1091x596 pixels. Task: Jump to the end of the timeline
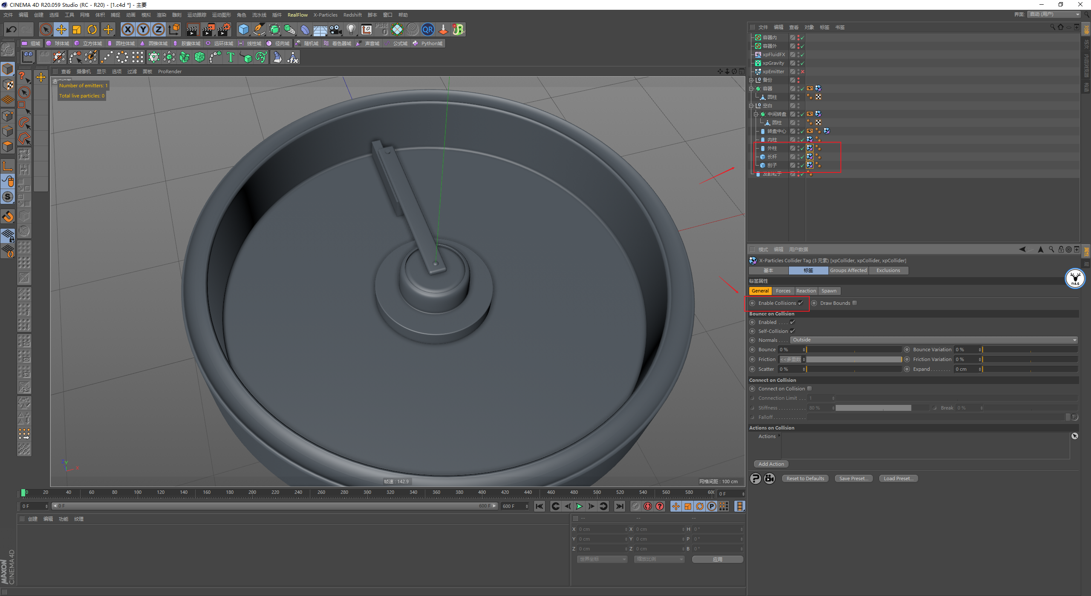point(619,507)
